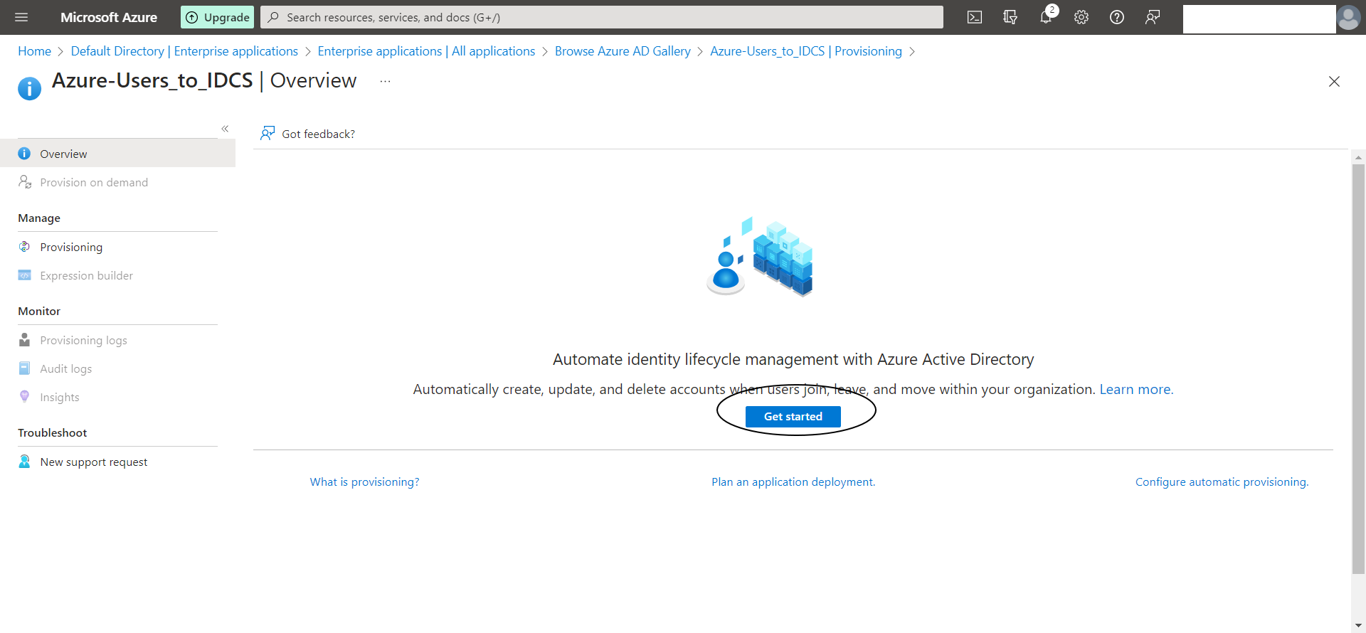Viewport: 1366px width, 633px height.
Task: Open the Learn more link
Action: [1136, 389]
